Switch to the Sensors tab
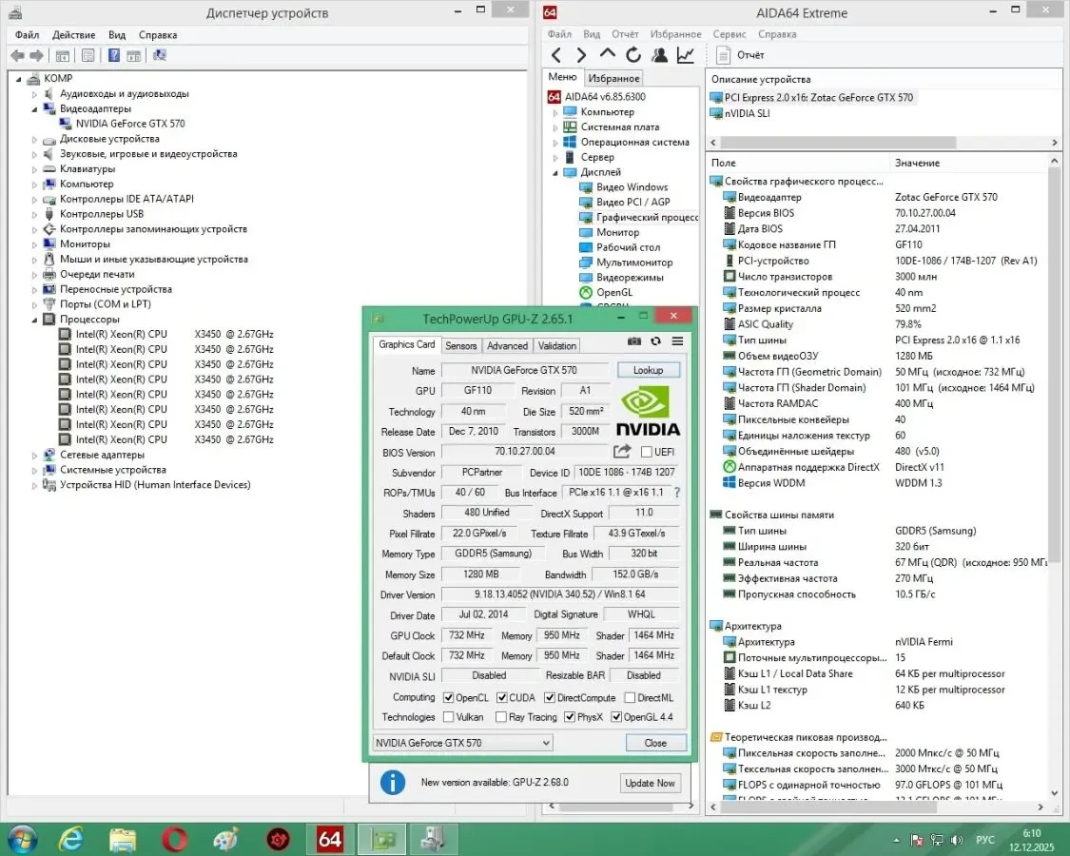 [x=461, y=346]
